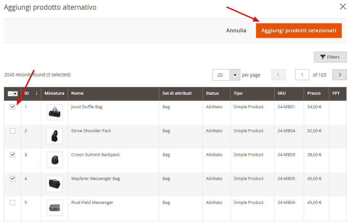Click Wayfarer Messenger Bag thumbnail
355x222 pixels.
(54, 184)
